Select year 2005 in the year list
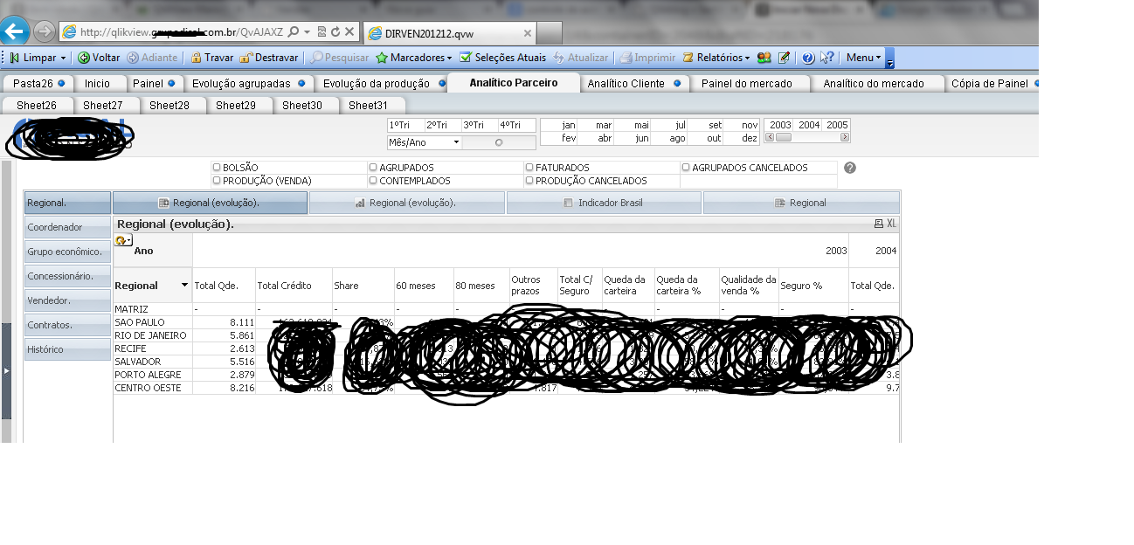This screenshot has width=1134, height=545. pos(837,125)
